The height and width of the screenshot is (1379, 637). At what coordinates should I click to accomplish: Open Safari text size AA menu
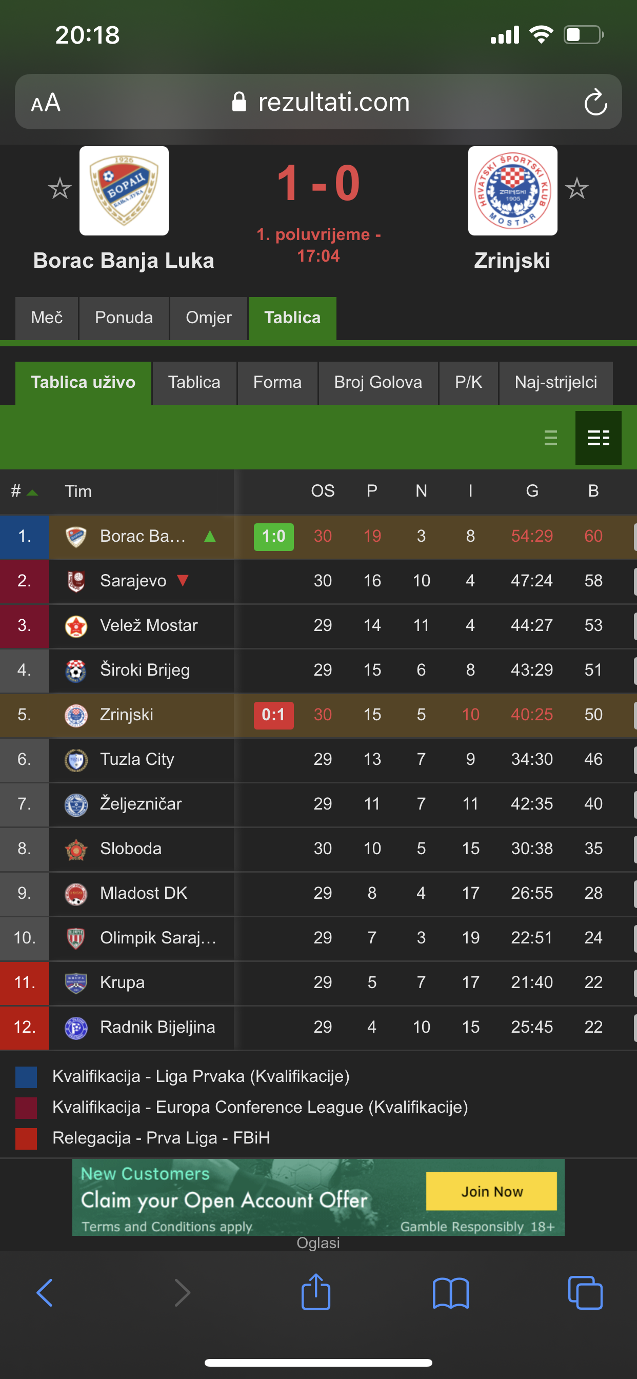pos(46,102)
